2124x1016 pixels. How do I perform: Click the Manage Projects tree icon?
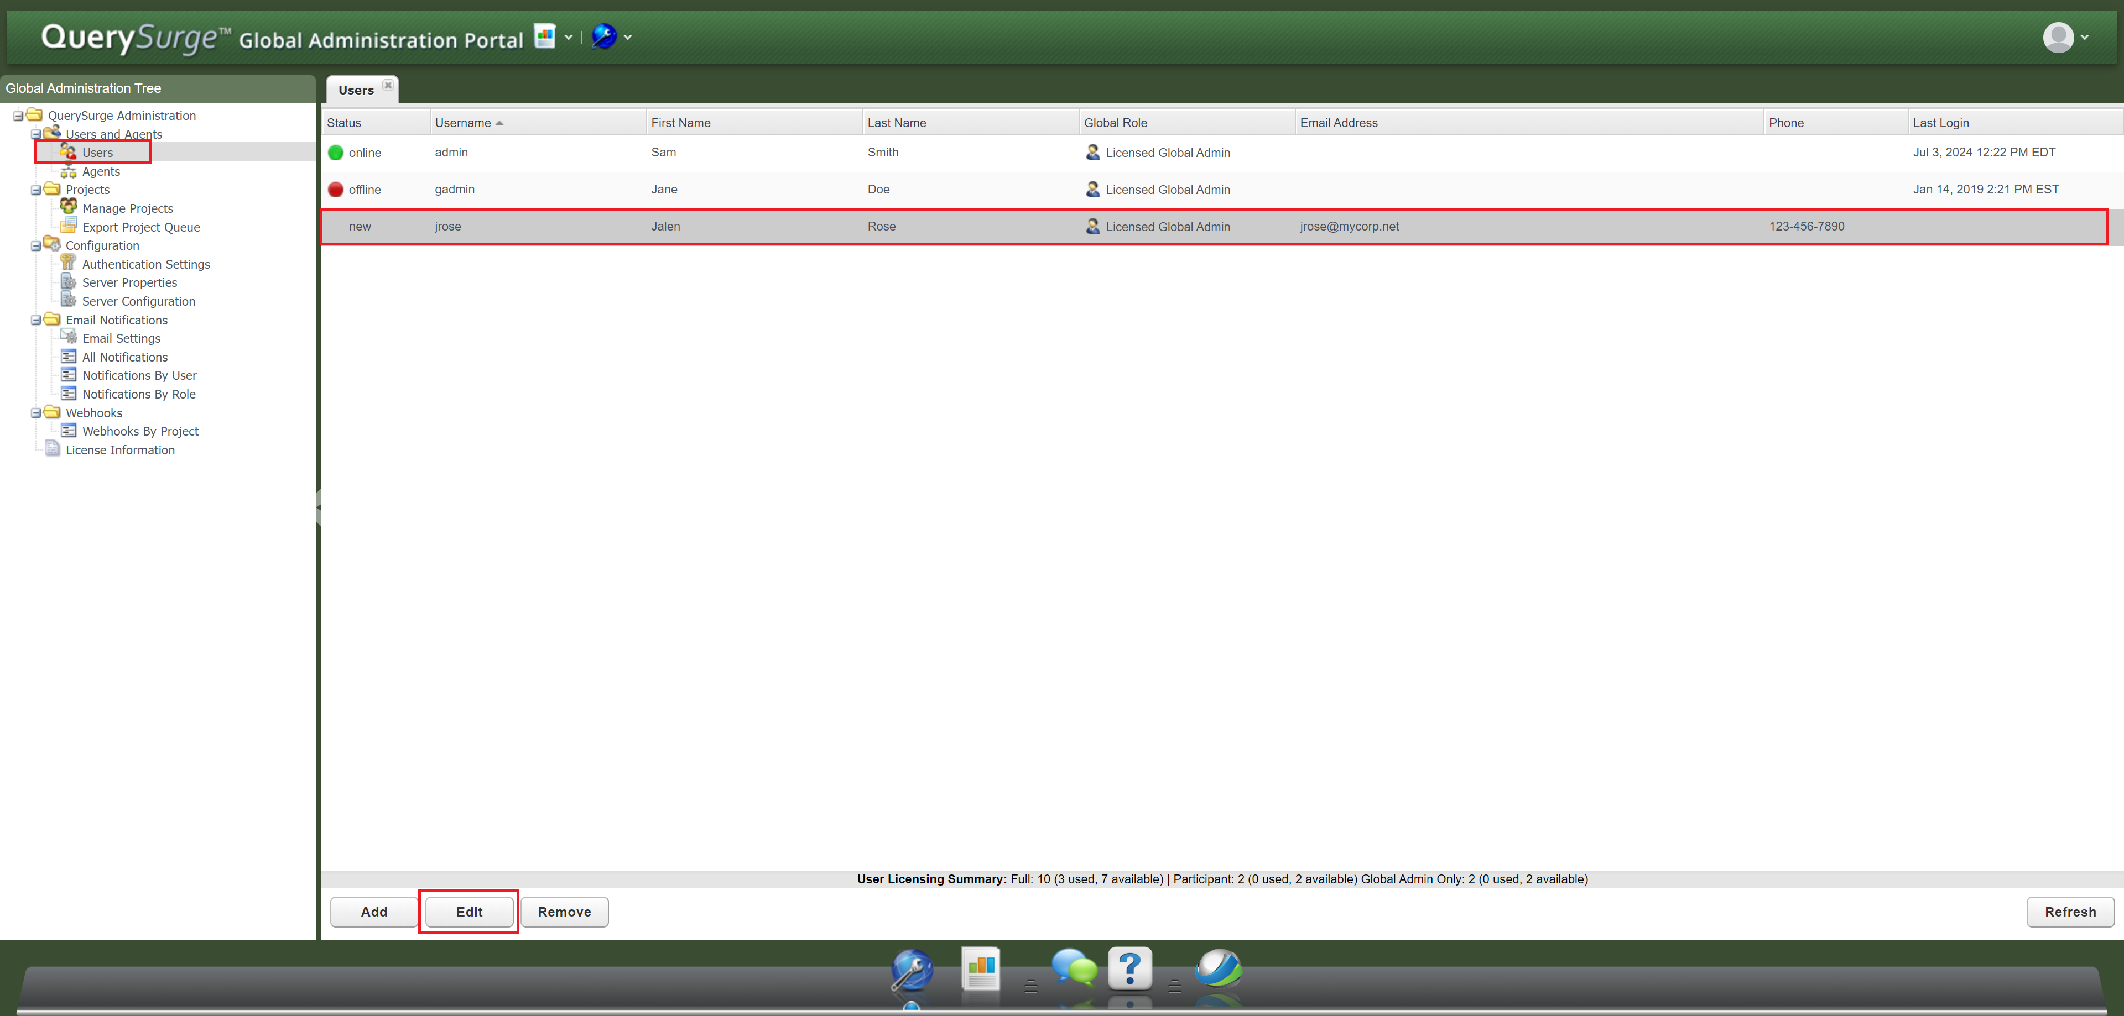tap(69, 207)
